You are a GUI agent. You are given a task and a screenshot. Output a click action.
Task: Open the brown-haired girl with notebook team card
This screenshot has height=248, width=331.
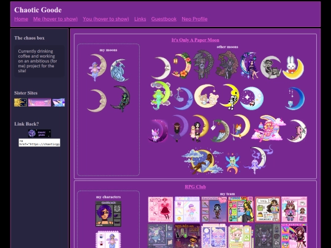point(267,209)
